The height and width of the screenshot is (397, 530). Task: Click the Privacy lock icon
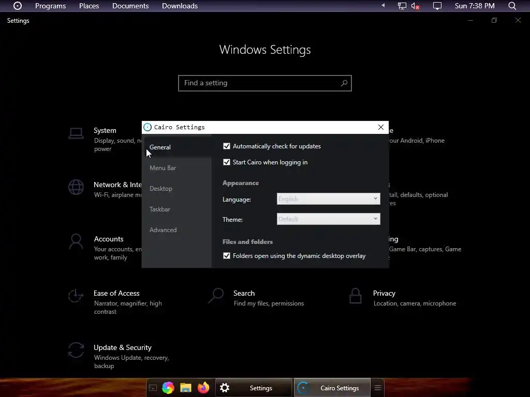(x=355, y=296)
